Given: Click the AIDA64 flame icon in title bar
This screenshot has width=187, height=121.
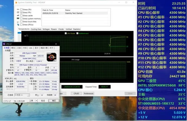Looking at the screenshot, I should 16,2.
